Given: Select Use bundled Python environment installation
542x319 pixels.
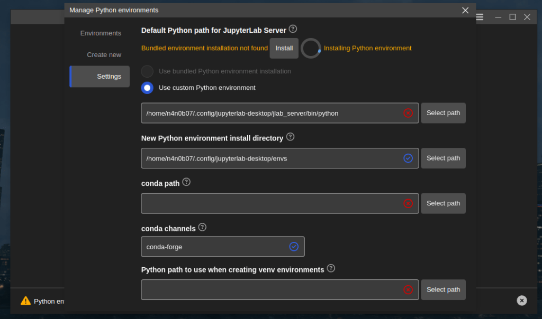Looking at the screenshot, I should [147, 71].
